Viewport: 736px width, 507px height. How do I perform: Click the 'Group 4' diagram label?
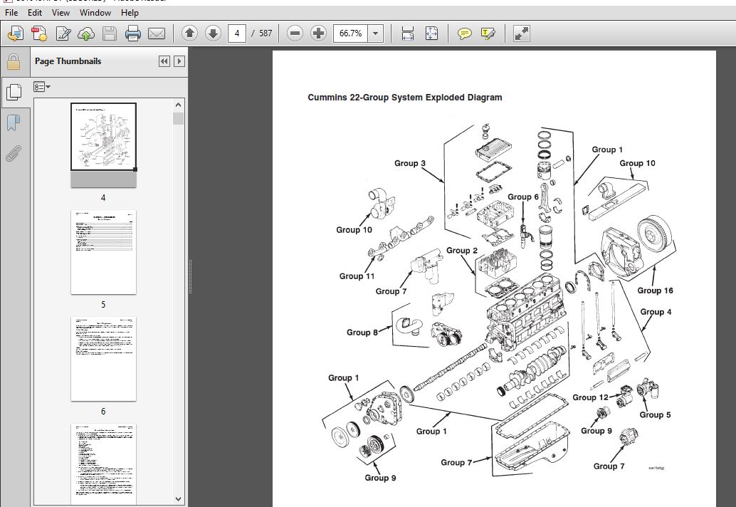(x=656, y=312)
